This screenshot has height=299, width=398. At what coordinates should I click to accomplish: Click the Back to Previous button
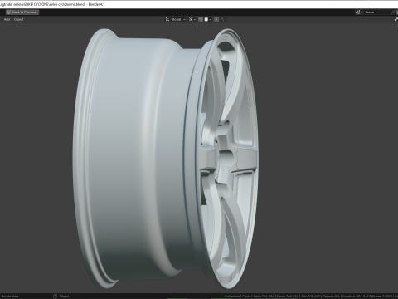(x=22, y=12)
